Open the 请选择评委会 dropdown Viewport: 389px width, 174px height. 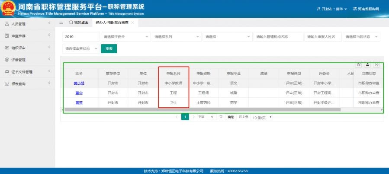(126, 37)
